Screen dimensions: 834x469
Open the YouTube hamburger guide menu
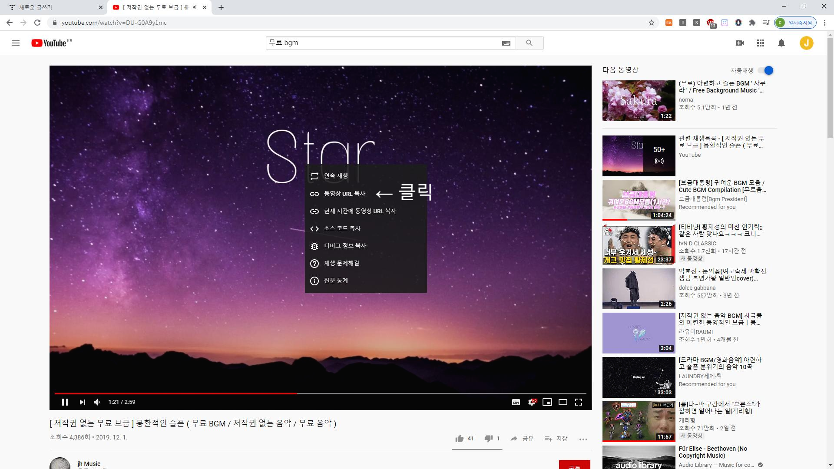click(x=16, y=43)
